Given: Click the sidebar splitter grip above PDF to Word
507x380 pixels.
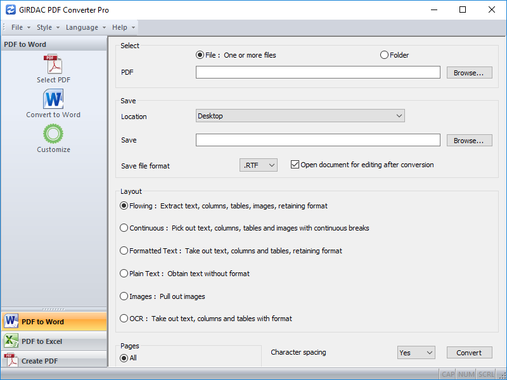Looking at the screenshot, I should (x=54, y=309).
